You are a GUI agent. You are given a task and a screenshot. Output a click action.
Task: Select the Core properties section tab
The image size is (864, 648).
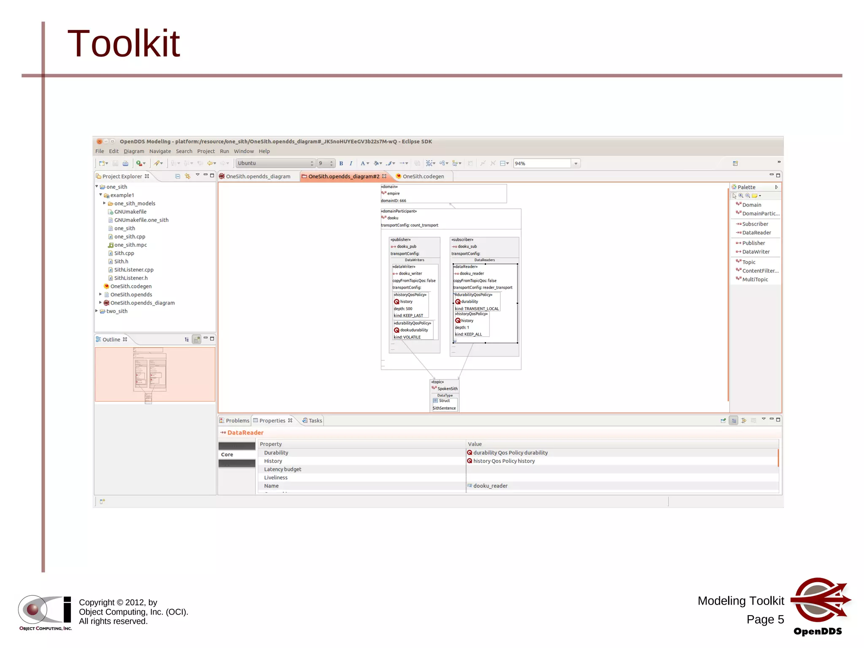pyautogui.click(x=237, y=454)
